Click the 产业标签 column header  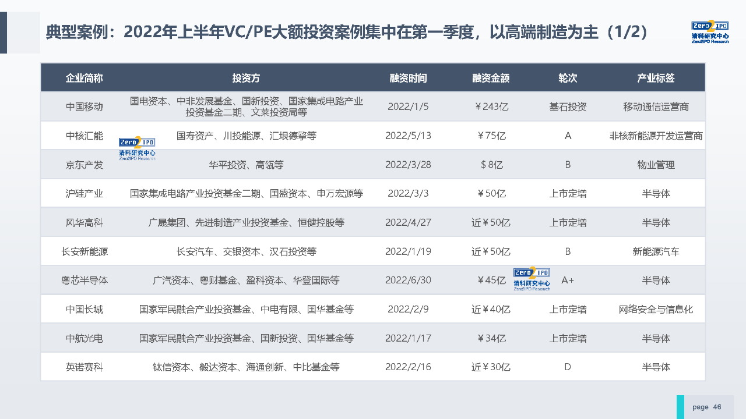tap(656, 78)
